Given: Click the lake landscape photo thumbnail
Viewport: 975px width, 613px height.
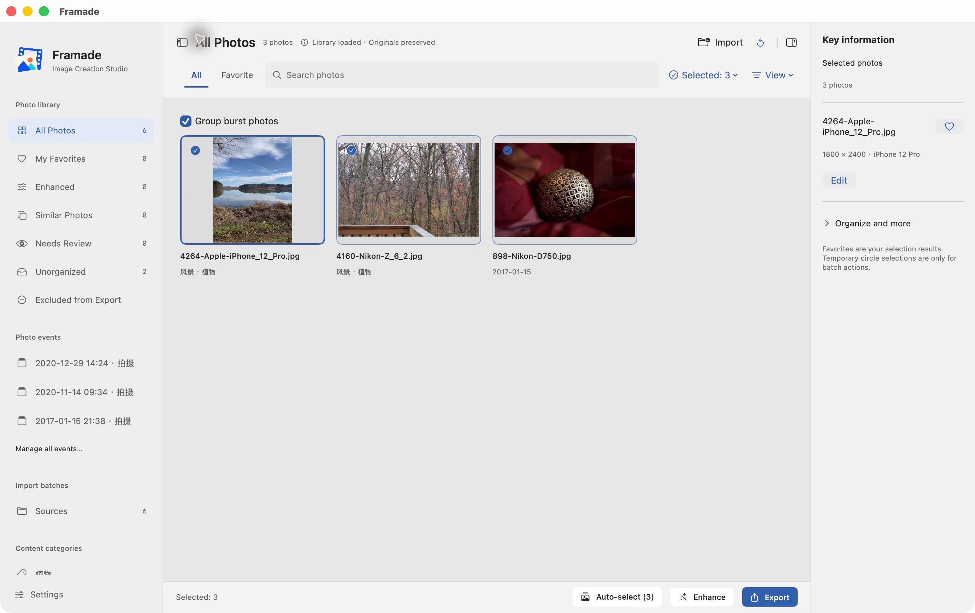Looking at the screenshot, I should pos(252,190).
